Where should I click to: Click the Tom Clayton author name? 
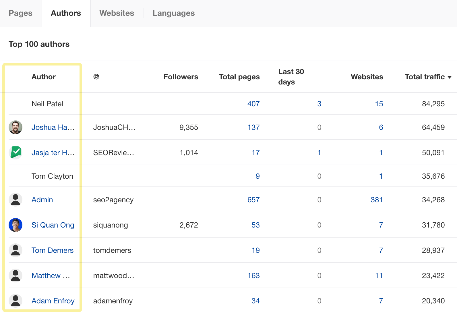(x=52, y=176)
